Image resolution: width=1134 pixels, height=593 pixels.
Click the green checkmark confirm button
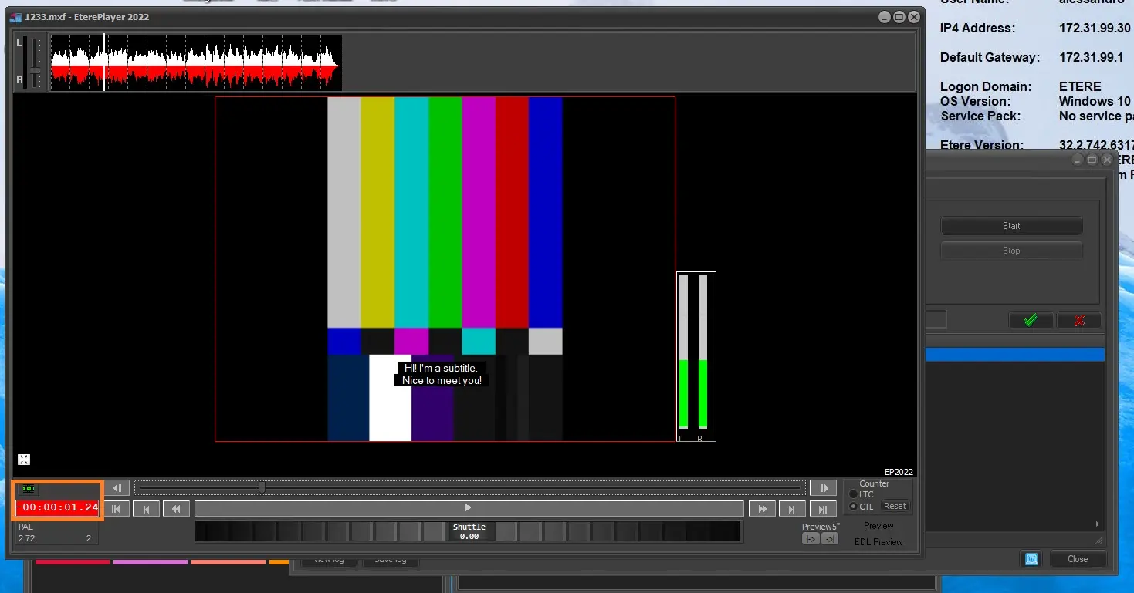tap(1030, 320)
